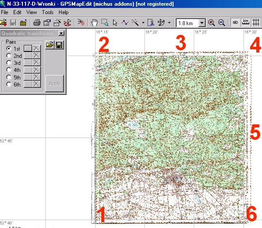
Task: Toggle the 'ab' labels display button
Action: [235, 22]
